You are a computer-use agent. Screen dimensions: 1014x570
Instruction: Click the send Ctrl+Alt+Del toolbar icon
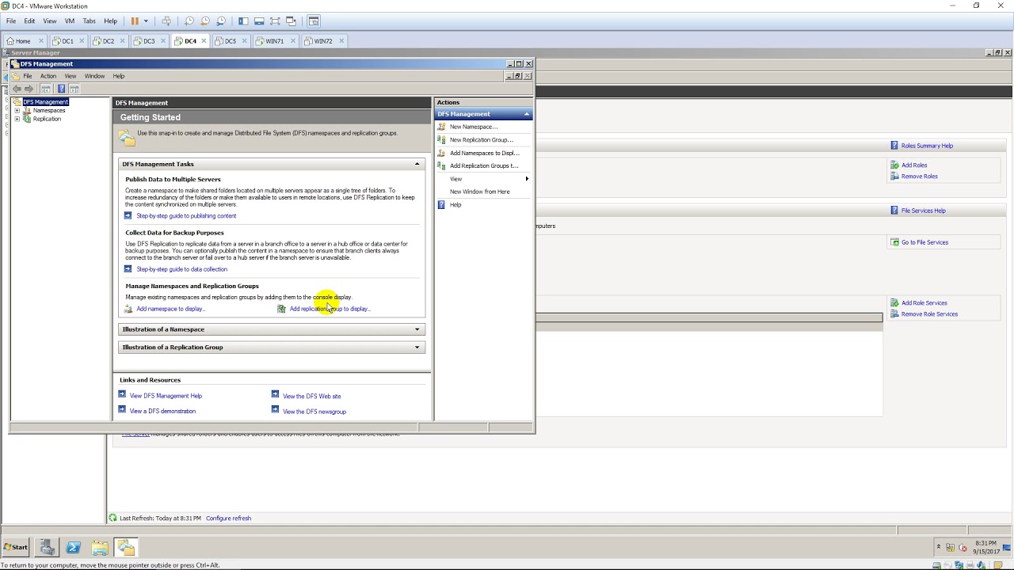click(166, 21)
